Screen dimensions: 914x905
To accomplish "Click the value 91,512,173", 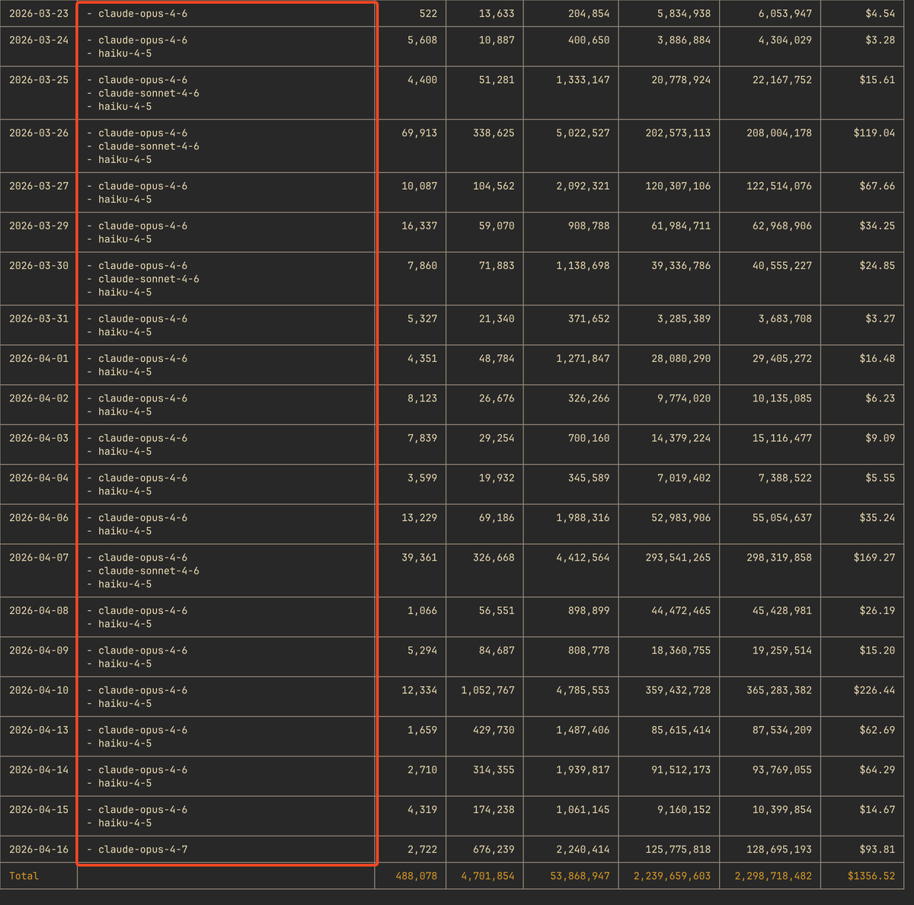I will [x=681, y=769].
